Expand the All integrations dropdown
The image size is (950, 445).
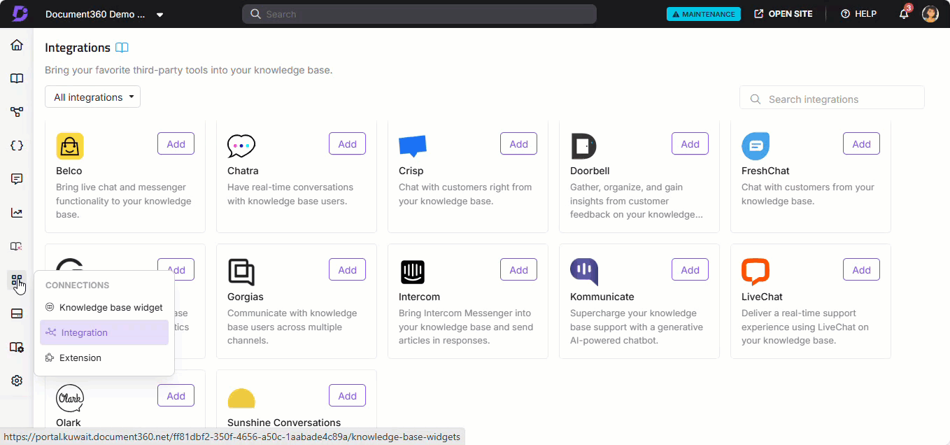(x=92, y=97)
